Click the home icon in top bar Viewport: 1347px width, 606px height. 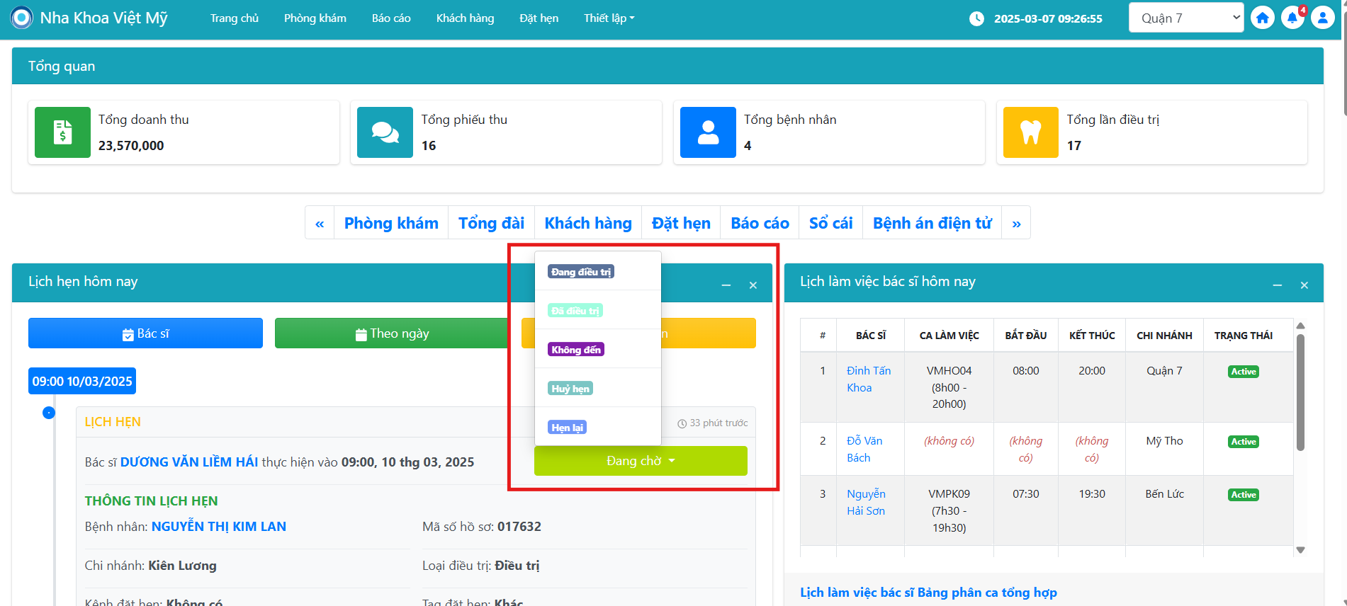[x=1262, y=18]
